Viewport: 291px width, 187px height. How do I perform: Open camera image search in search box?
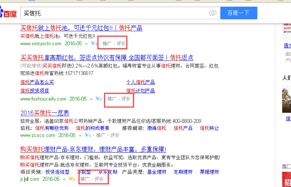[x=213, y=13]
